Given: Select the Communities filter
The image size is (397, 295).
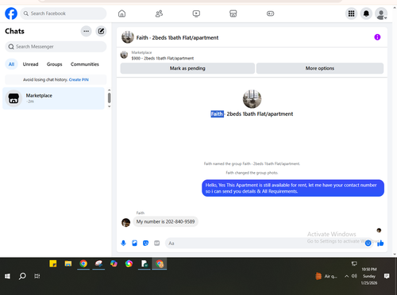Looking at the screenshot, I should [85, 64].
